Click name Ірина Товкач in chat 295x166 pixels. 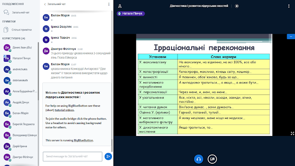tap(60, 38)
